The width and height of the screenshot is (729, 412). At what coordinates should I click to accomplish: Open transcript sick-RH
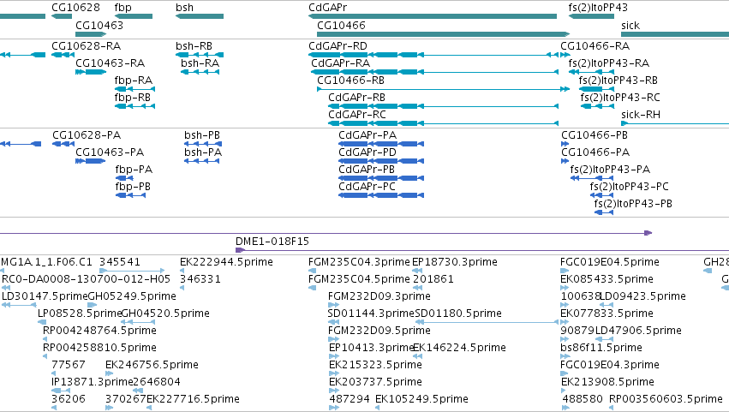641,115
